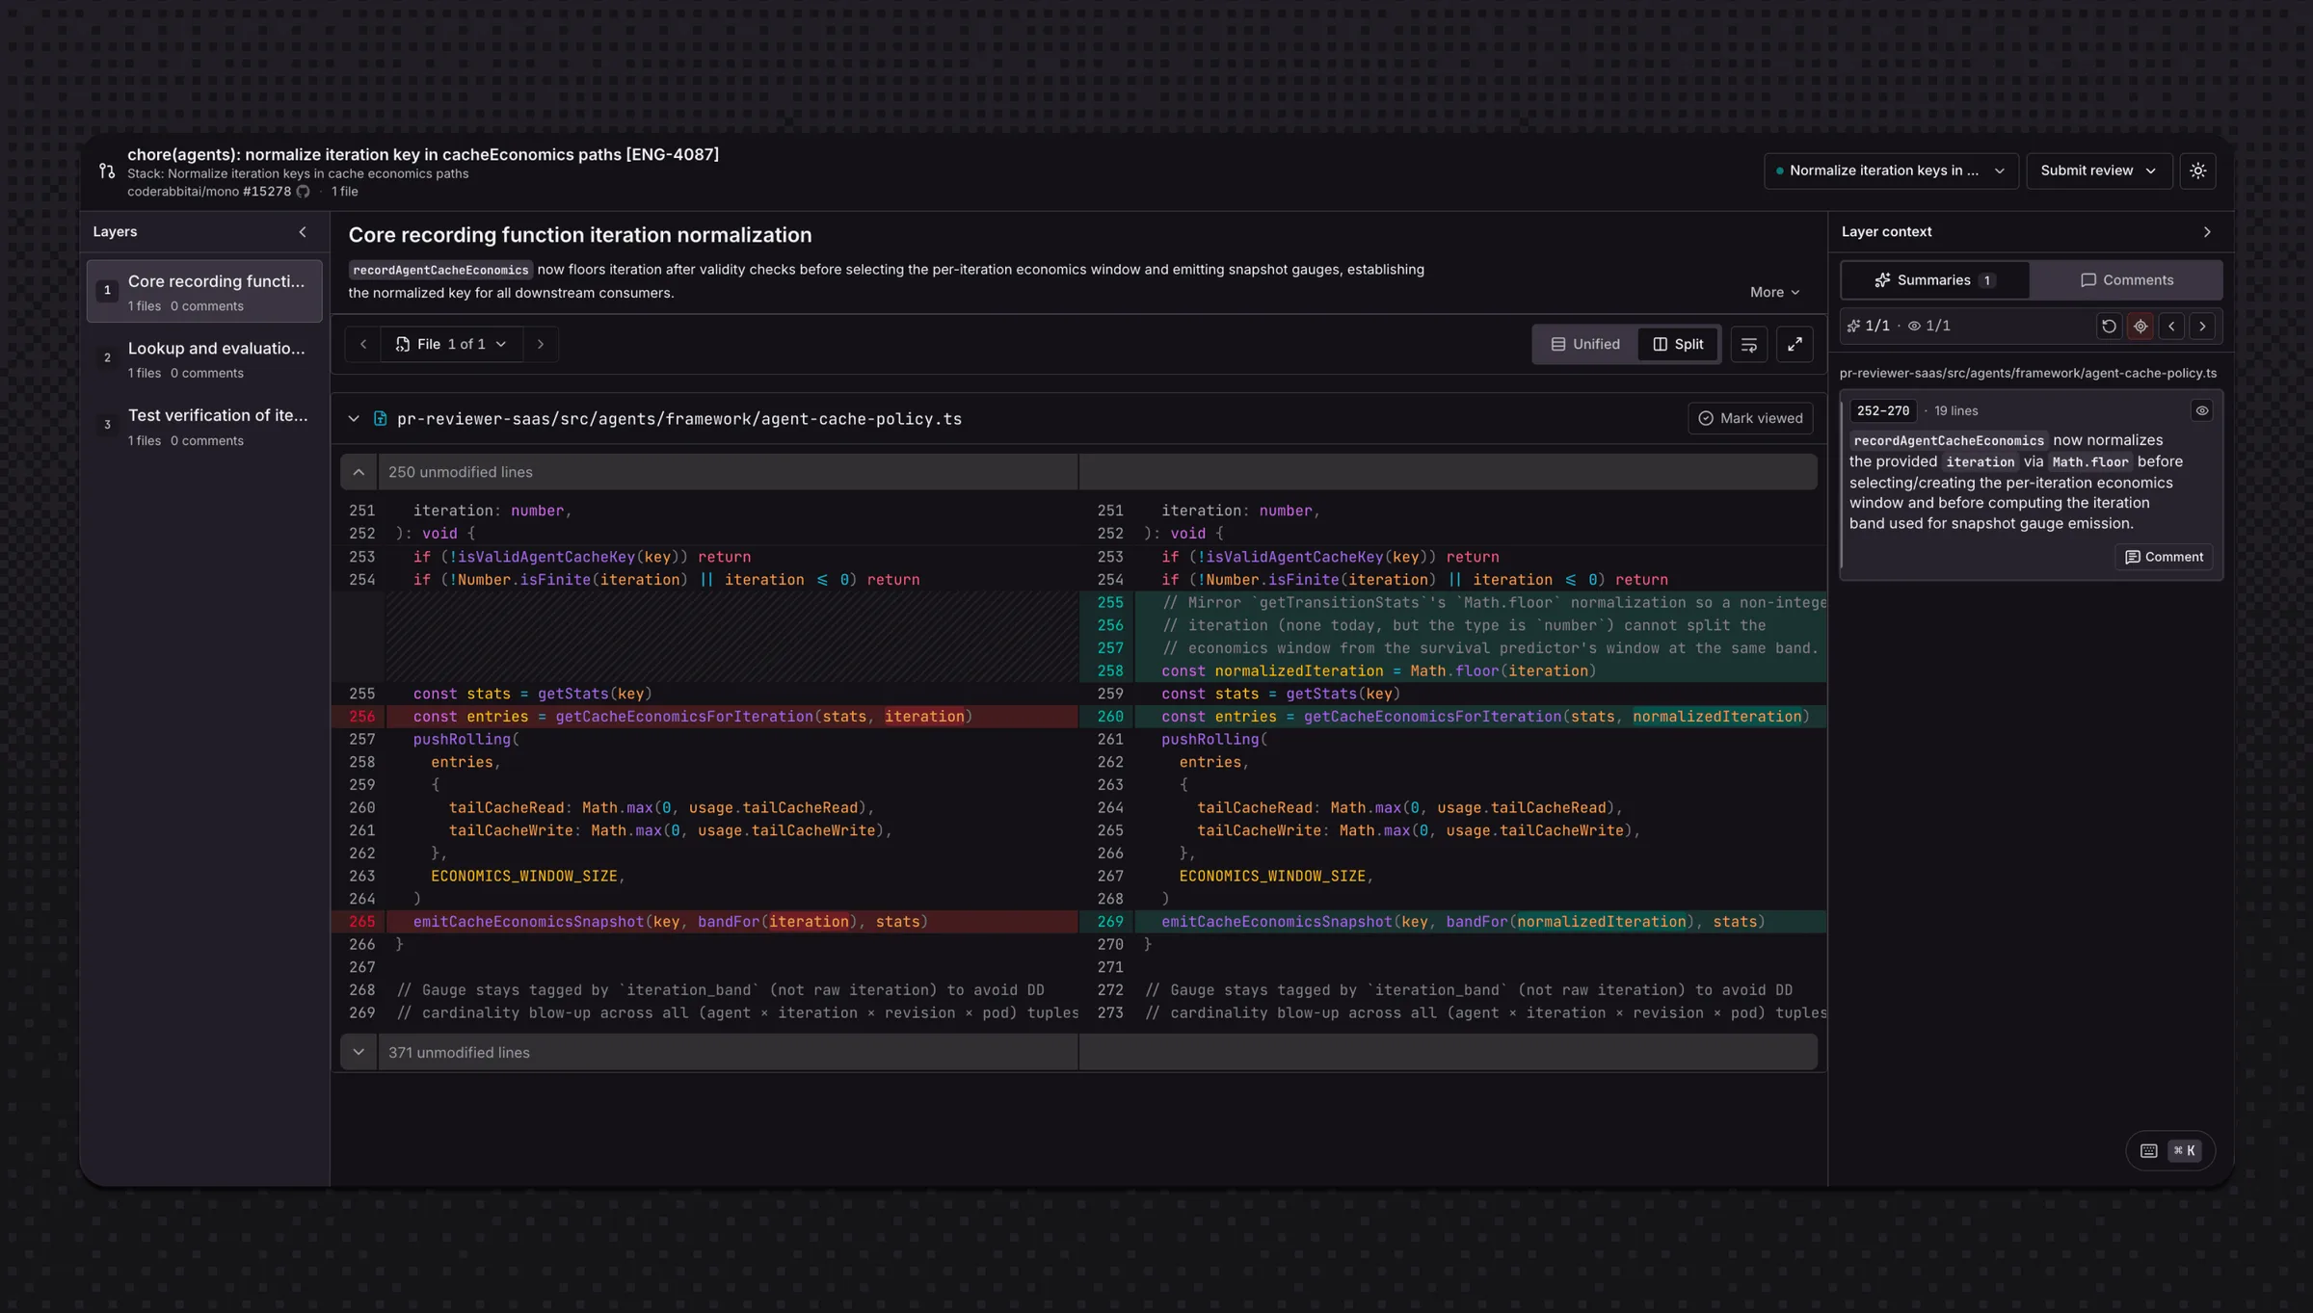Click added line 269 on right side
Image resolution: width=2313 pixels, height=1313 pixels.
1453,921
